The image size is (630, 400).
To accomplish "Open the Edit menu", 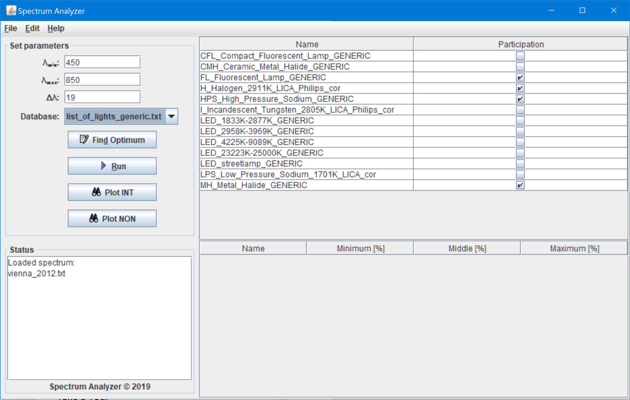I will pos(32,28).
